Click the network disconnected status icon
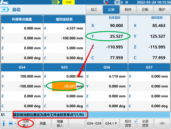171x129 pixels. (106, 2)
